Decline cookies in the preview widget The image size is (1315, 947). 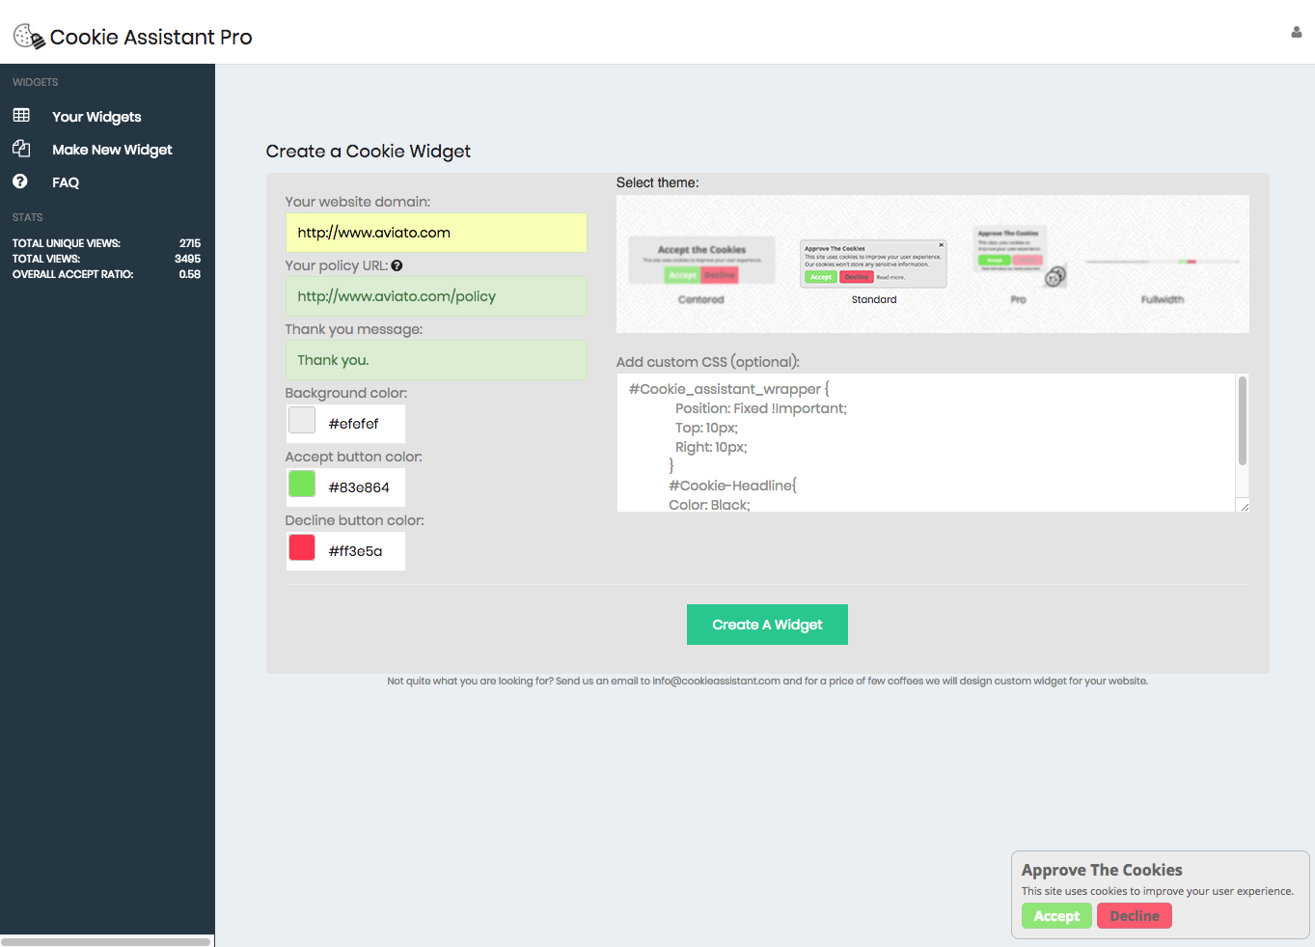(x=1135, y=916)
